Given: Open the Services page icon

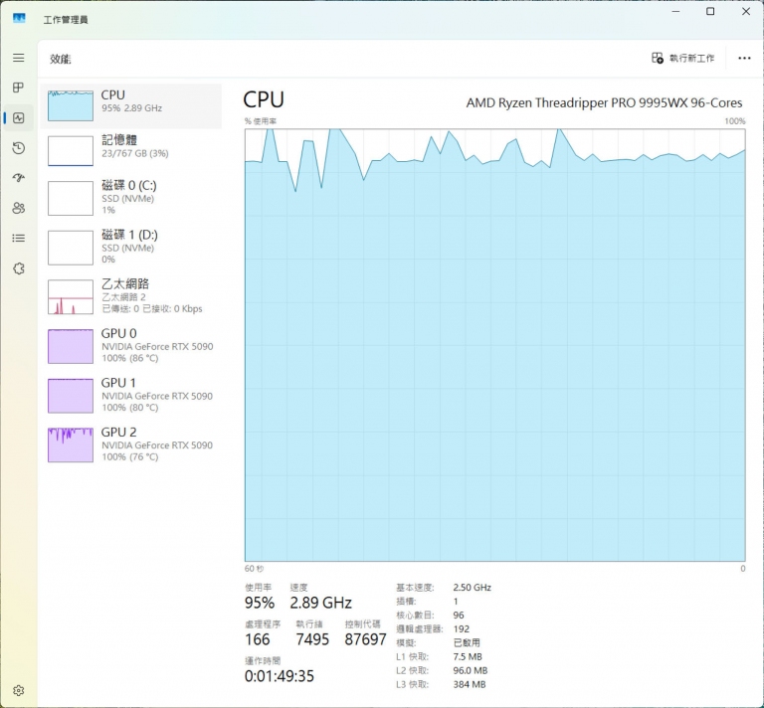Looking at the screenshot, I should 18,268.
